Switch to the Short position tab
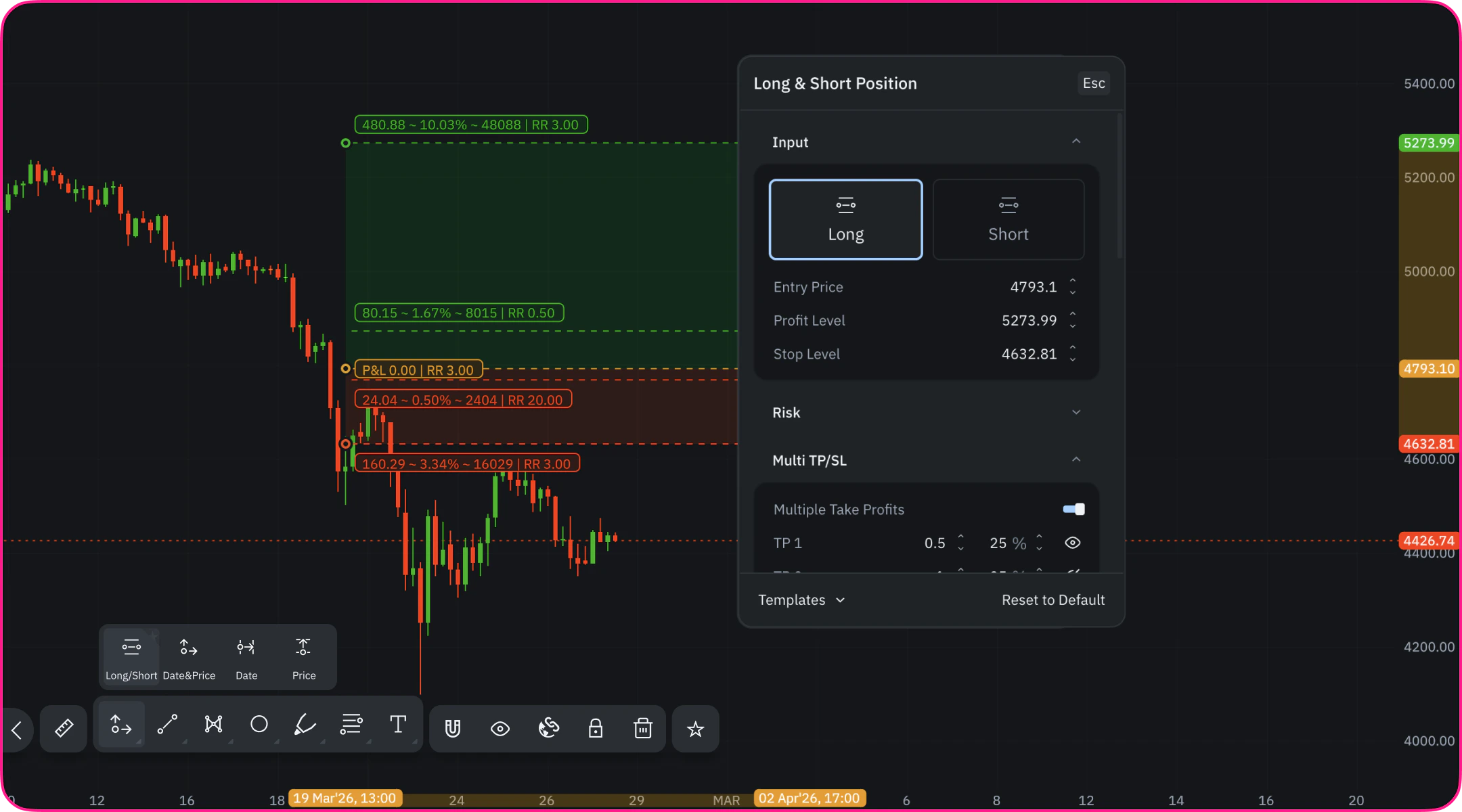 (x=1008, y=219)
